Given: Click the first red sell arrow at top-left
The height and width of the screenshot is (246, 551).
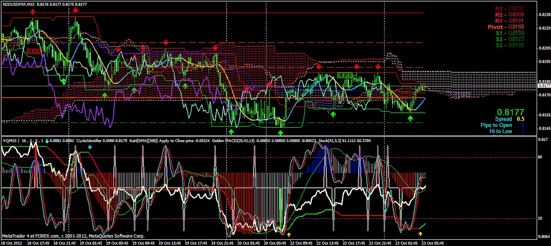Looking at the screenshot, I should point(33,11).
